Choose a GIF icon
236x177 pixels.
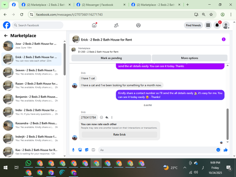(93, 150)
